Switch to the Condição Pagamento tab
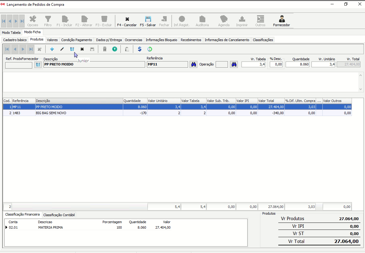The width and height of the screenshot is (365, 253). (x=77, y=40)
